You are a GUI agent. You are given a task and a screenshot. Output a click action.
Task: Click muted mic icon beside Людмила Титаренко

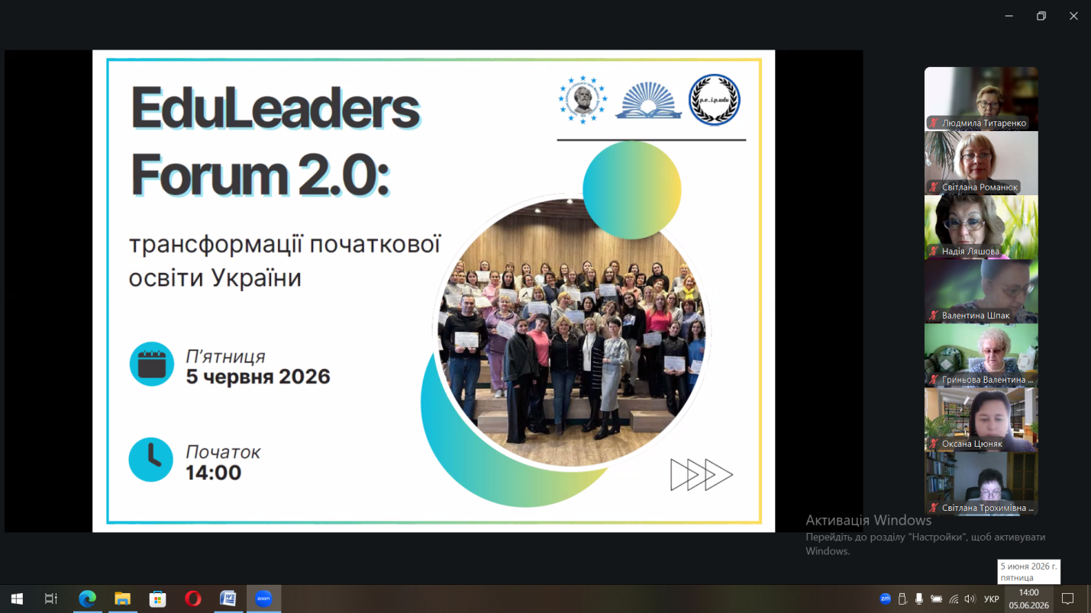[x=933, y=123]
